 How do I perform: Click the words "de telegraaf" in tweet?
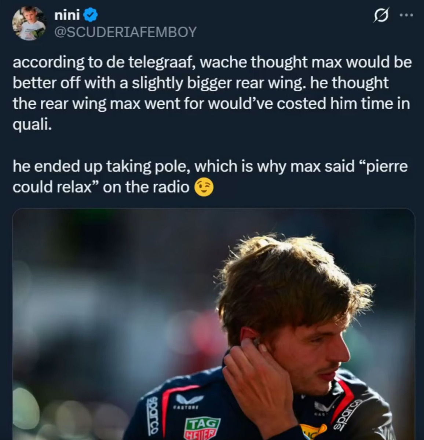[x=147, y=62]
